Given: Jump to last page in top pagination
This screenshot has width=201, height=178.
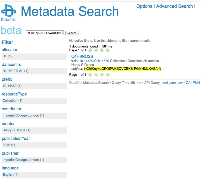Looking at the screenshot, I should tap(108, 50).
